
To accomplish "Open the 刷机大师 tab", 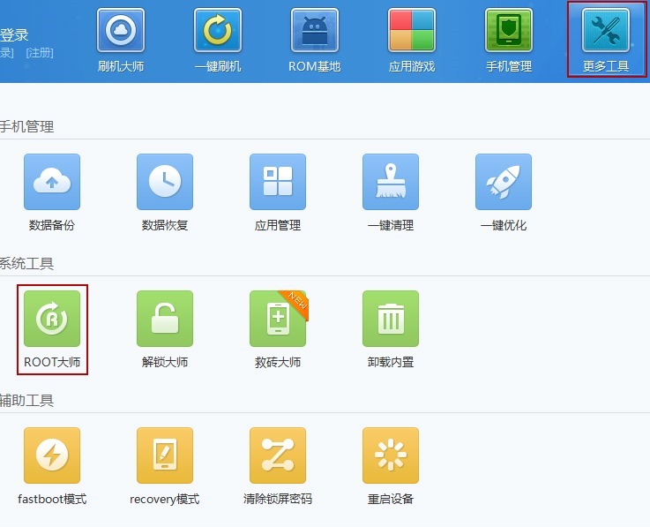I will pos(121,41).
